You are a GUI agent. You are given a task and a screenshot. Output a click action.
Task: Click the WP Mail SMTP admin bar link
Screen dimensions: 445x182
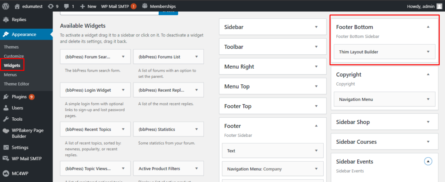(115, 6)
